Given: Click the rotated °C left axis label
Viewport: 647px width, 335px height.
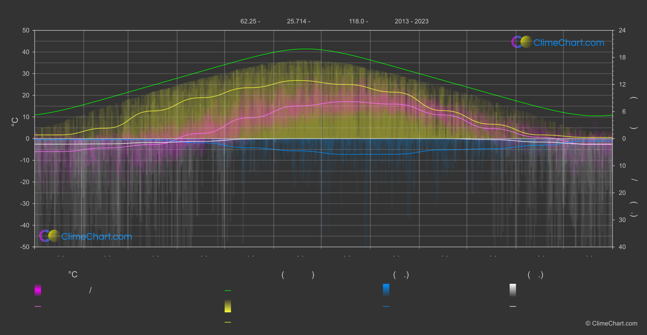Looking at the screenshot, I should click(15, 122).
